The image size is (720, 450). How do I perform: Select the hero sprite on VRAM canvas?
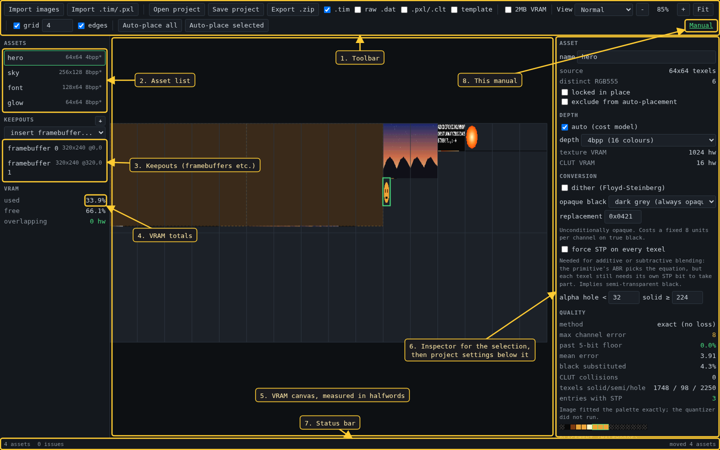pos(386,191)
